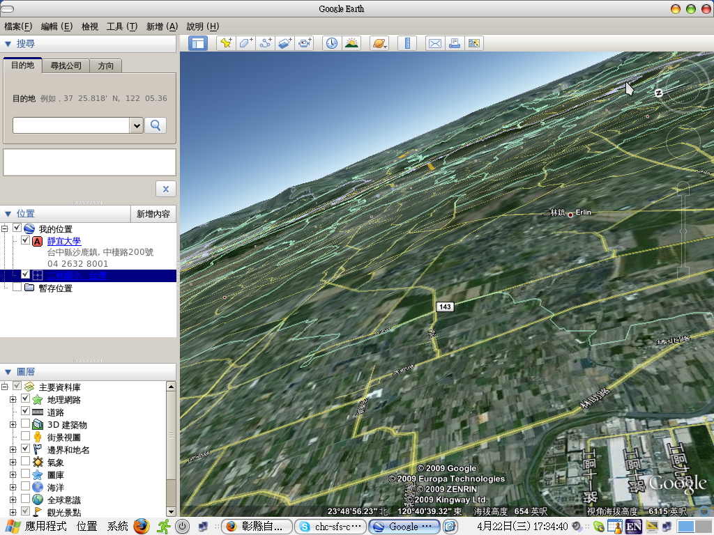This screenshot has width=714, height=535.
Task: Click the Firefox launcher in the taskbar
Action: click(142, 526)
